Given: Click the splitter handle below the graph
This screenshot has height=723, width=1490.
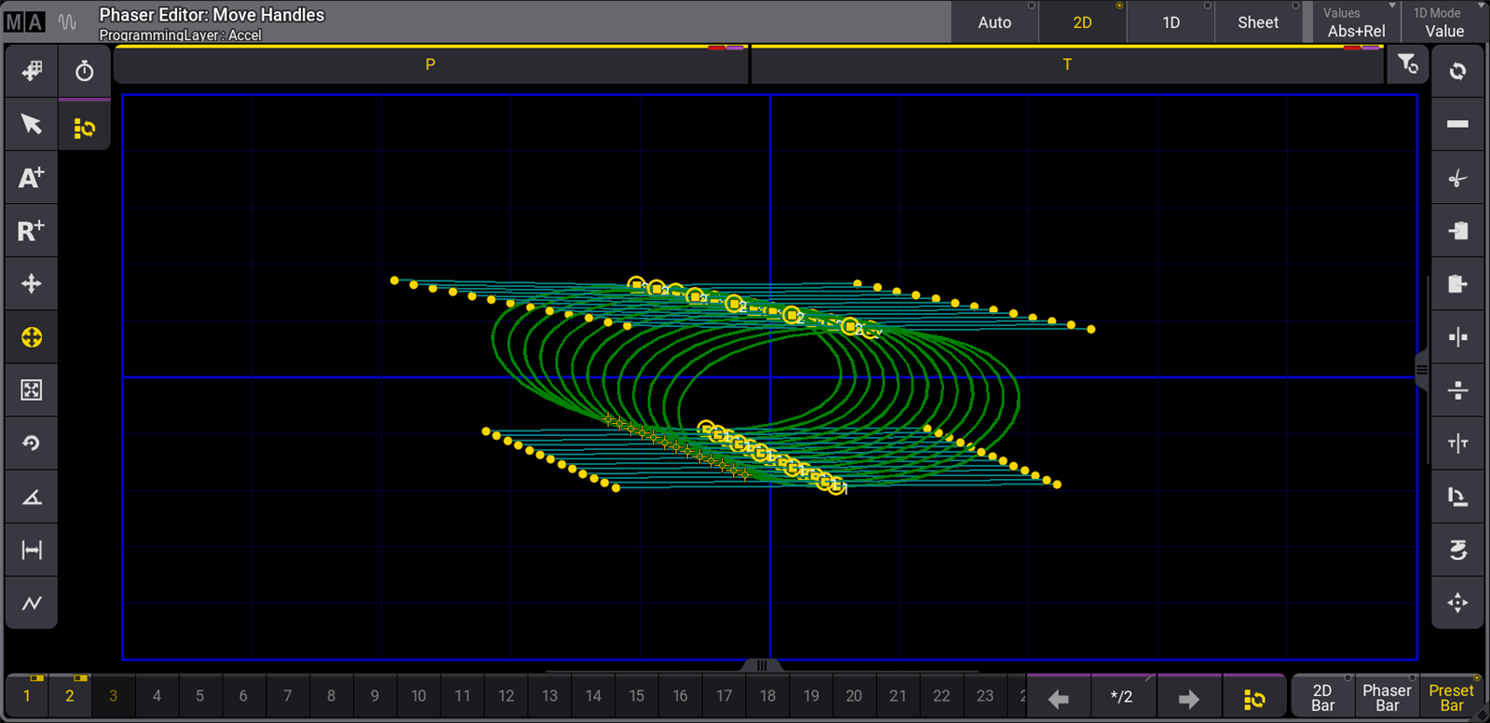Looking at the screenshot, I should pos(762,665).
